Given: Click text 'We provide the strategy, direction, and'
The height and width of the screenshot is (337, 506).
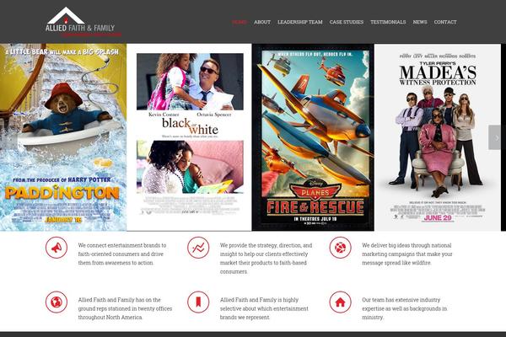Looking at the screenshot, I should pyautogui.click(x=266, y=245).
